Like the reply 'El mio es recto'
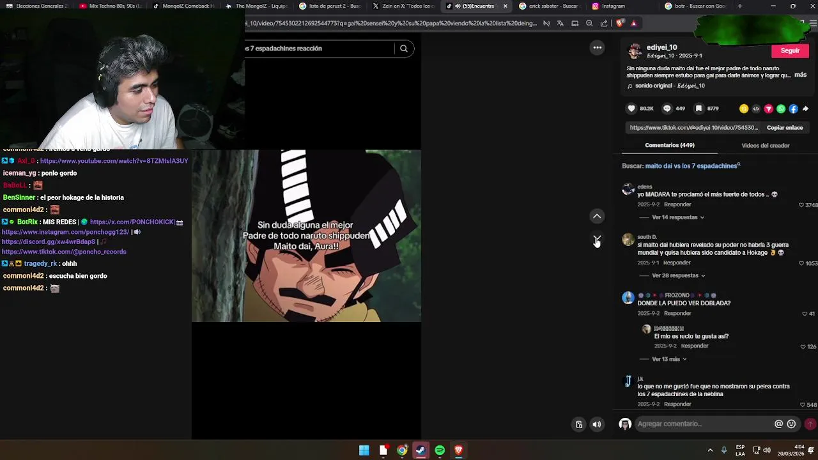 [803, 346]
